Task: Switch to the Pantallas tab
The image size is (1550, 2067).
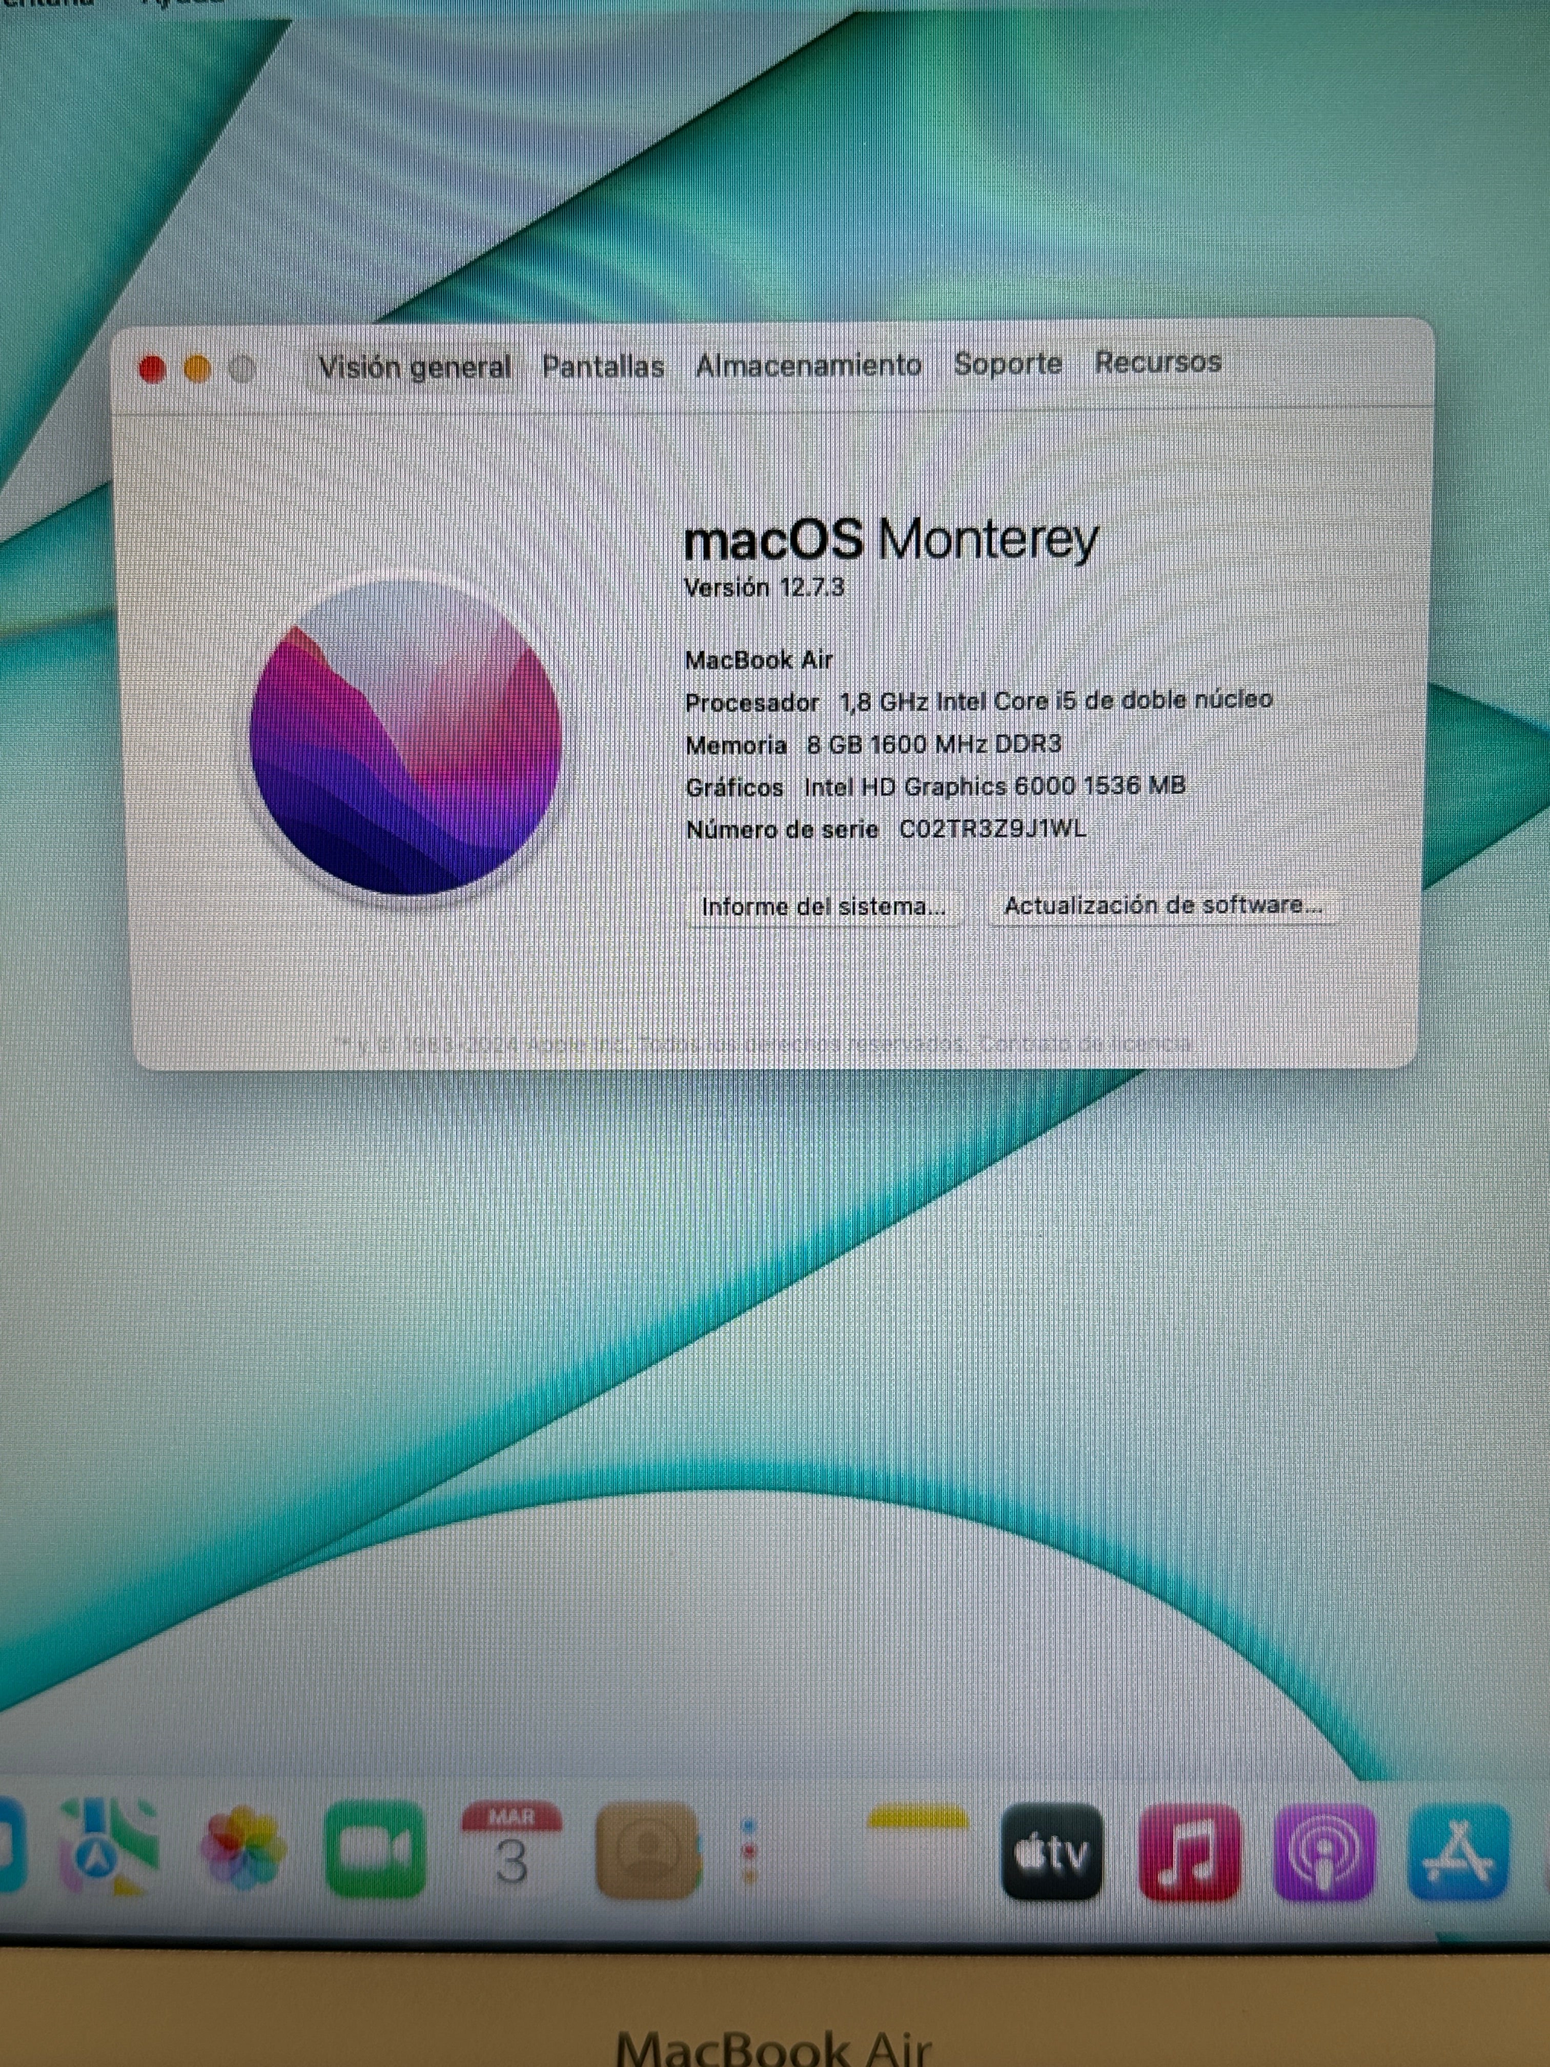Action: coord(604,367)
